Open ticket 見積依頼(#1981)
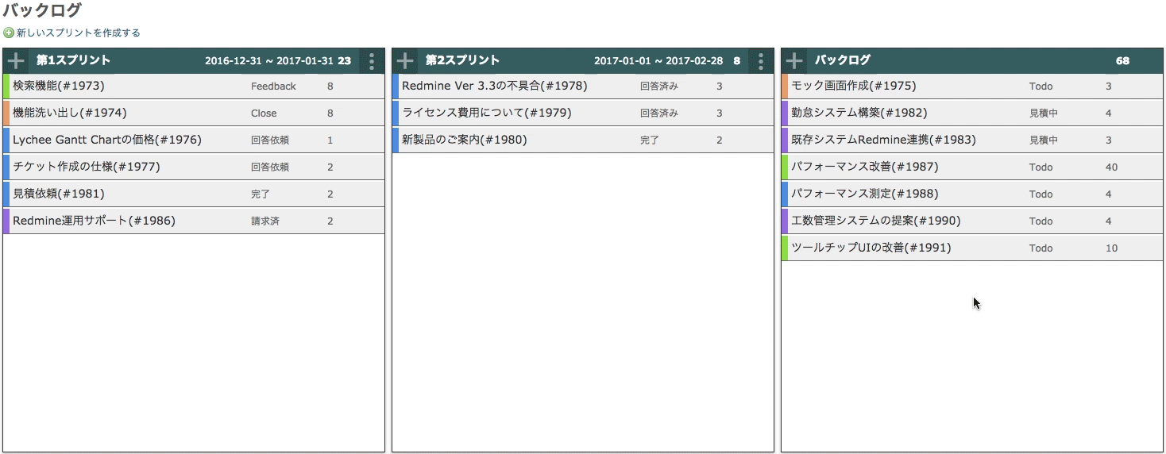The width and height of the screenshot is (1166, 454). tap(59, 194)
